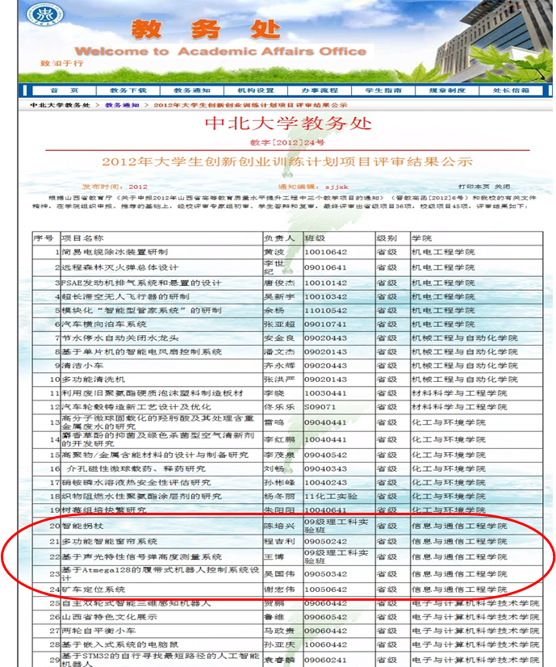The height and width of the screenshot is (667, 556).
Task: Select the 机构设置 navigation item
Action: (256, 90)
